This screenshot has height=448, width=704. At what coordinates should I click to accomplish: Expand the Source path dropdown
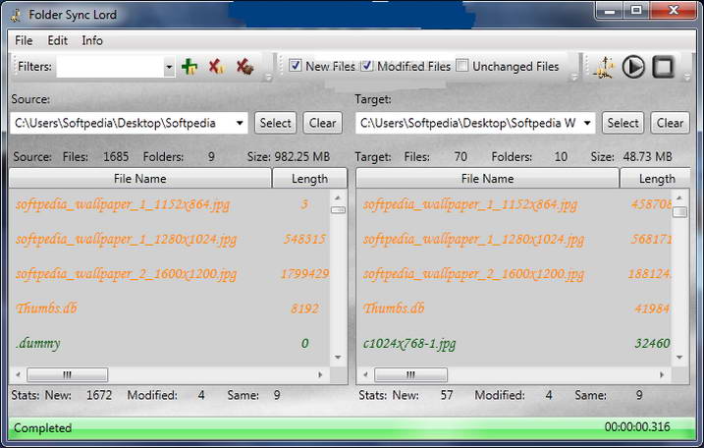click(240, 123)
